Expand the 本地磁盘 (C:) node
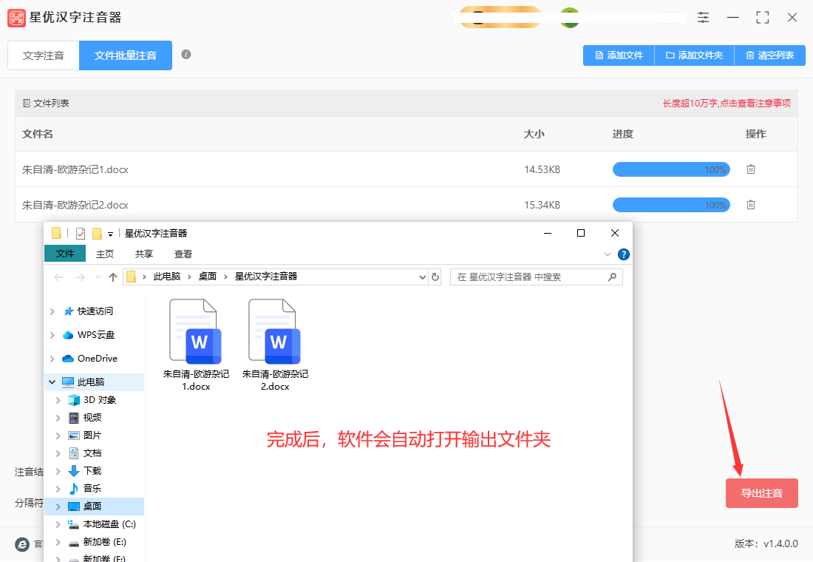Screen dimensions: 813x562 [58, 524]
